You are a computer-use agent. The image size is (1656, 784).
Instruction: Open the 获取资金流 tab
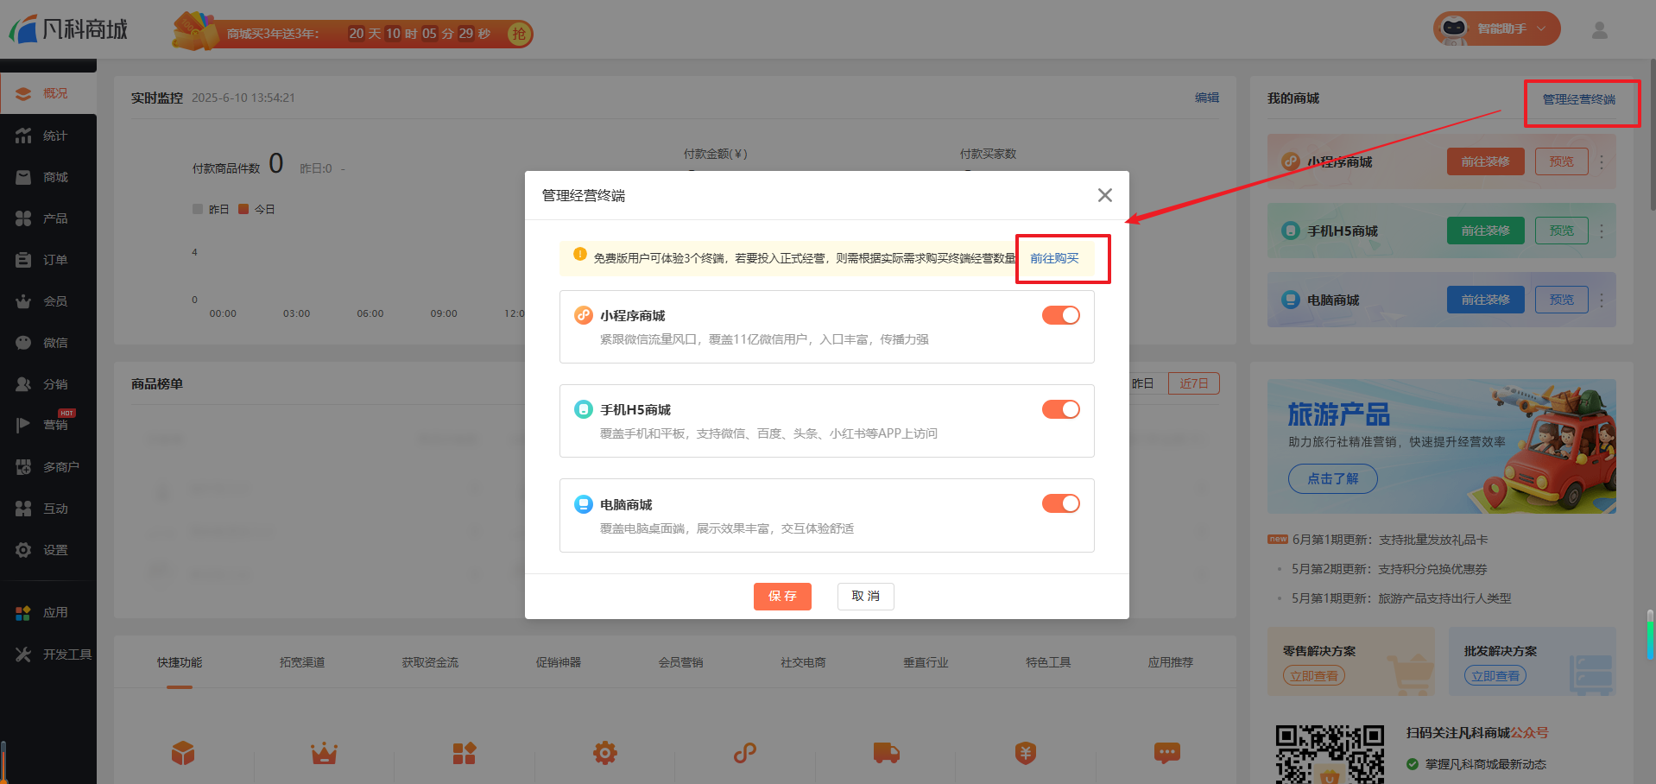[430, 662]
